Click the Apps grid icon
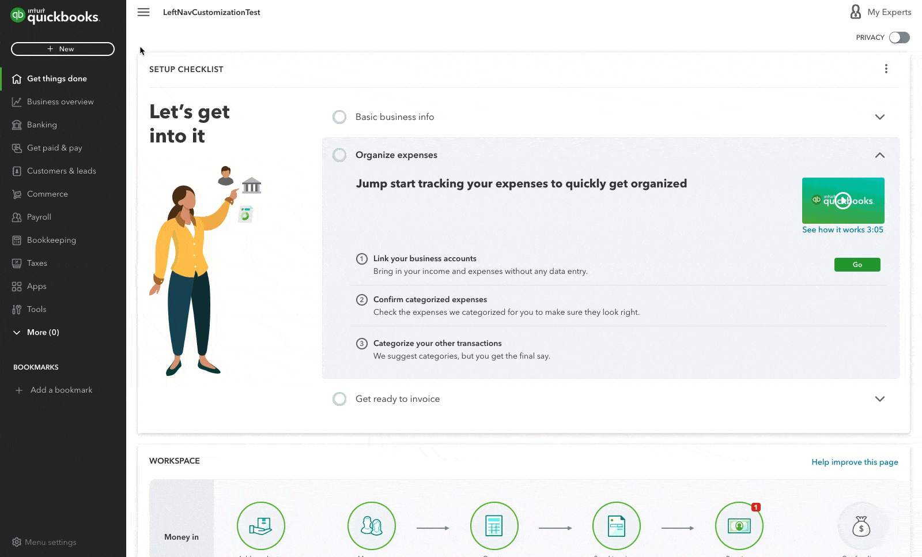The width and height of the screenshot is (922, 557). click(17, 287)
